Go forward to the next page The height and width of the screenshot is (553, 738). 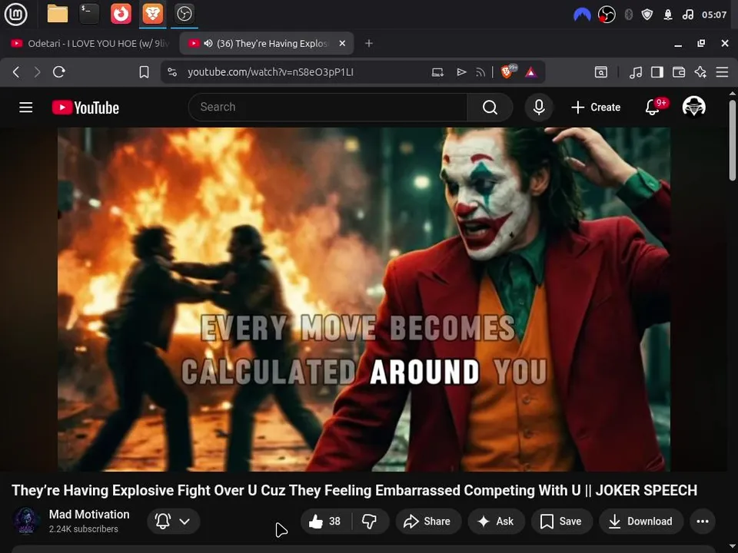pos(37,72)
